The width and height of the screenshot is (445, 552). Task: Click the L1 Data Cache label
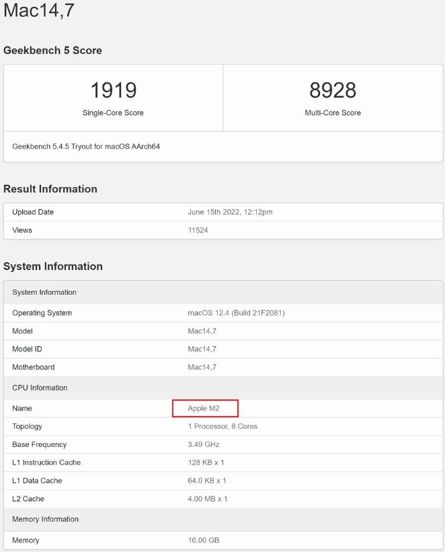tap(37, 481)
